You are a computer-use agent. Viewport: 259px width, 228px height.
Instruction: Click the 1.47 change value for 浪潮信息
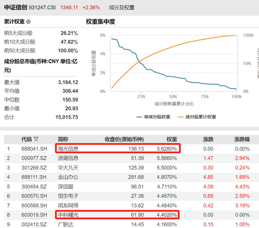click(208, 158)
